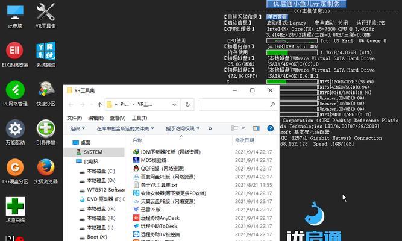
Task: Select 百度网盘PE版 file icon
Action: click(136, 177)
